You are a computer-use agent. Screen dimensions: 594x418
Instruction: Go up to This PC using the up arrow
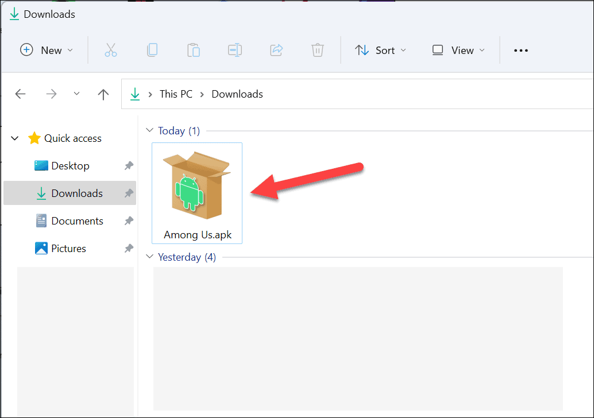(103, 94)
